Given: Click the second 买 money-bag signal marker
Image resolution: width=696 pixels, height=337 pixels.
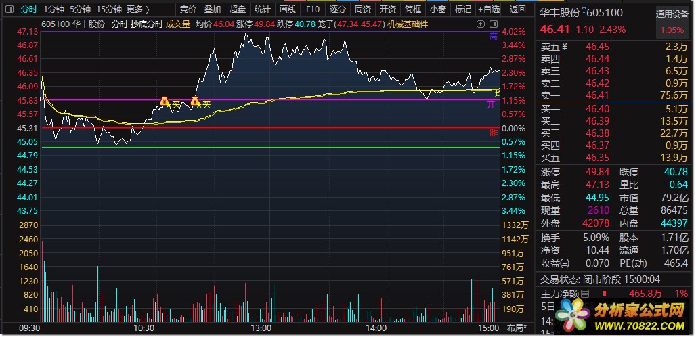Looking at the screenshot, I should point(195,102).
